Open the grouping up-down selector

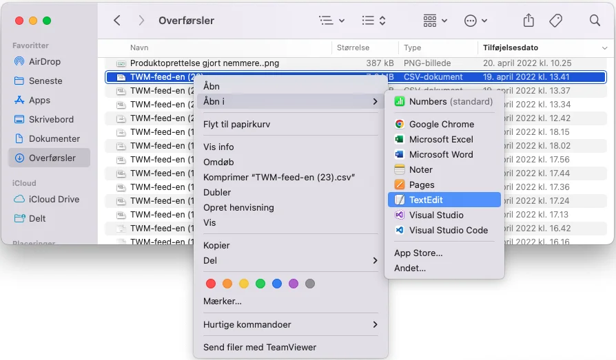coord(382,21)
